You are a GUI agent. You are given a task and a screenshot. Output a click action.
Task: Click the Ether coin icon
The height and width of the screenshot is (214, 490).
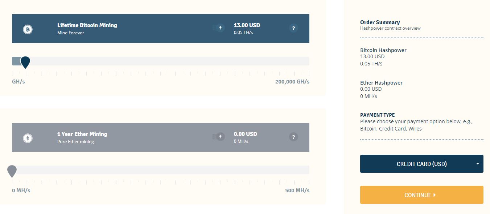coord(28,138)
